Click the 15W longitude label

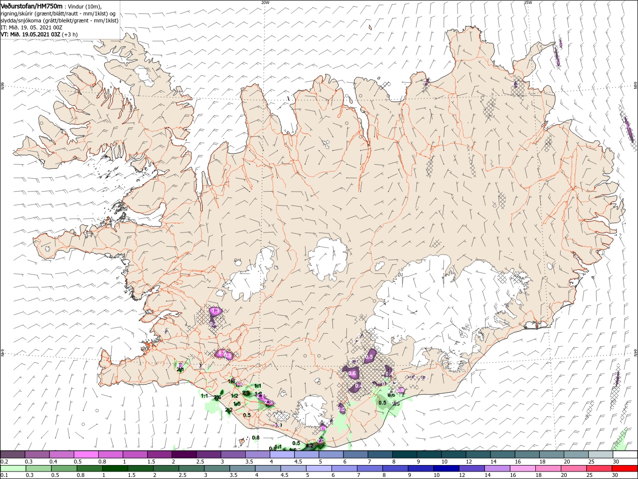528,2
